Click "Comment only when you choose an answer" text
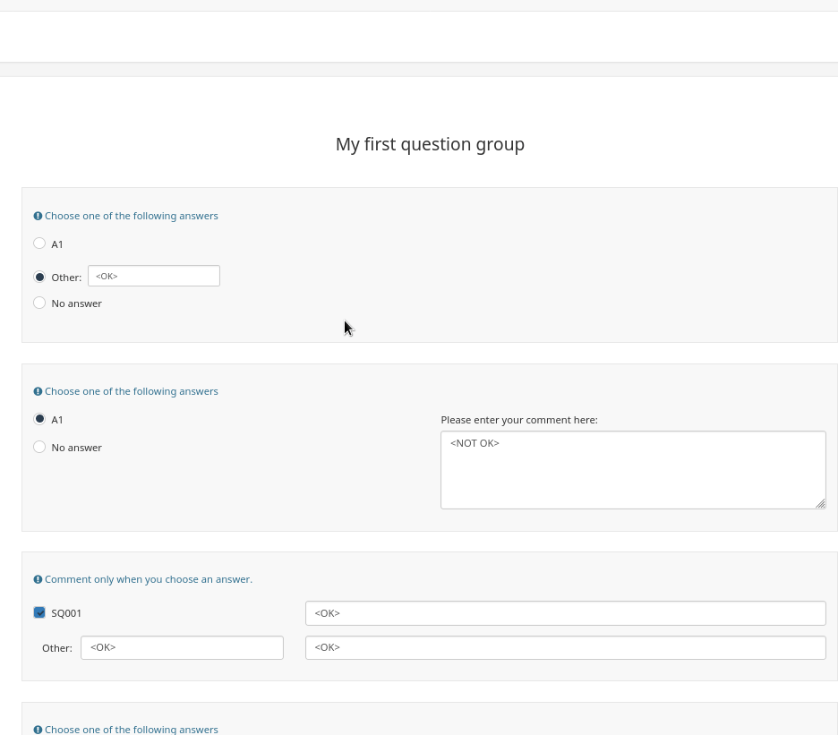Screen dimensions: 838x735 click(149, 579)
